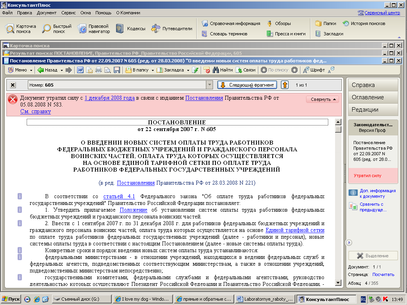Open Обзоры reviews
This screenshot has width=407, height=305.
279,23
